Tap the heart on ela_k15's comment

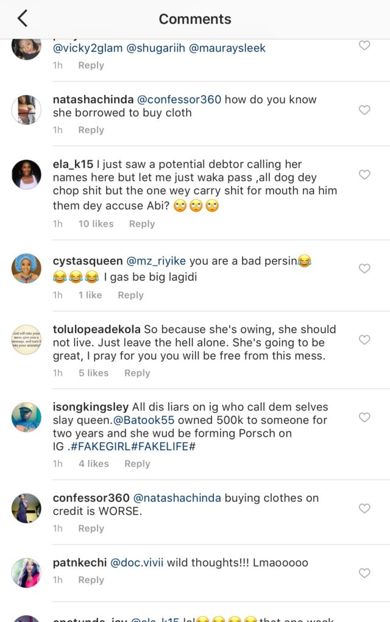click(364, 175)
